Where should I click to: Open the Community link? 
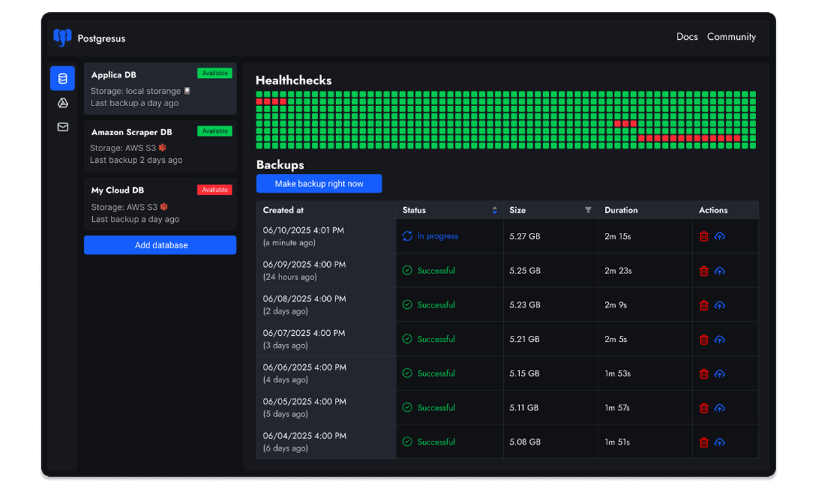tap(731, 37)
